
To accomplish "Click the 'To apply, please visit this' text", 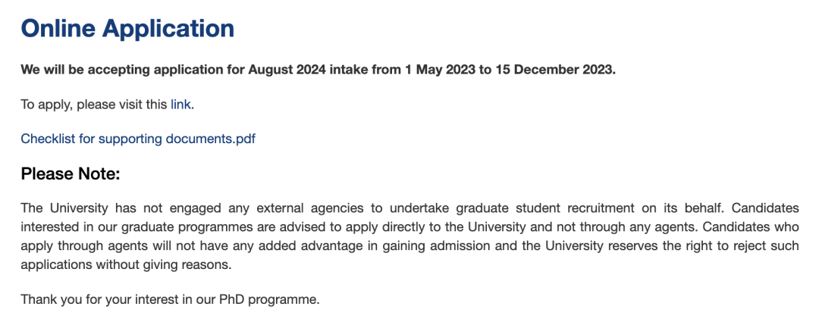I will pos(94,105).
